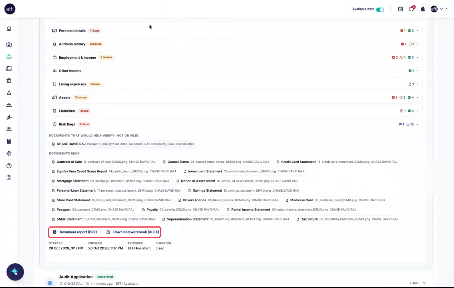This screenshot has width=454, height=288.
Task: Open the Mortgage Statement document
Action: click(110, 181)
